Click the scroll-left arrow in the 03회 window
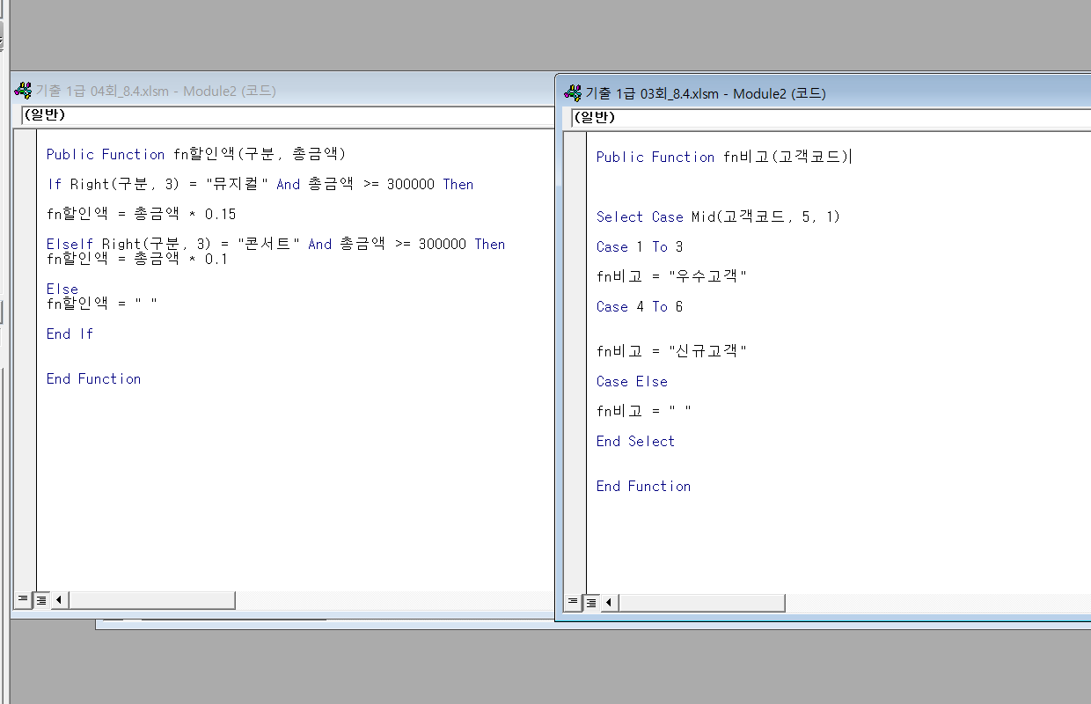 click(609, 603)
